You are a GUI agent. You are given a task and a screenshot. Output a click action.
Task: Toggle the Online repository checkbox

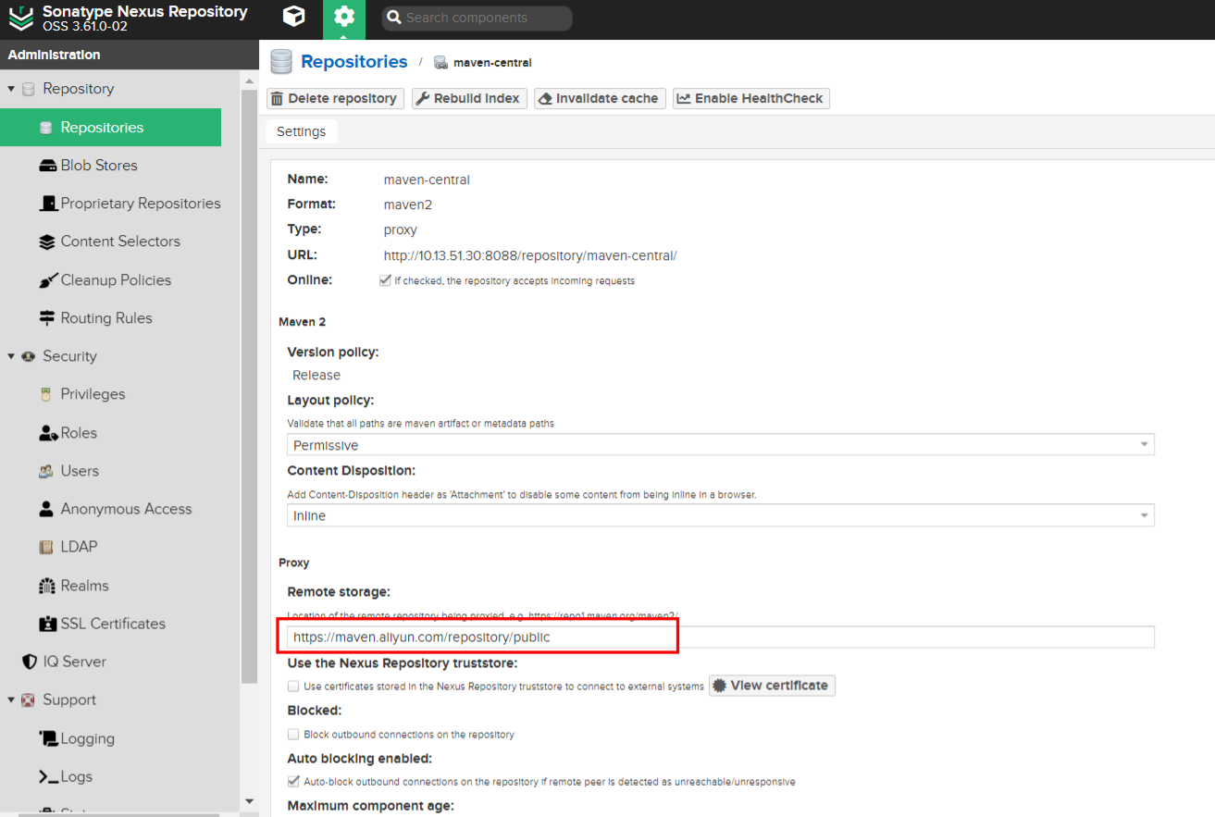(x=385, y=280)
